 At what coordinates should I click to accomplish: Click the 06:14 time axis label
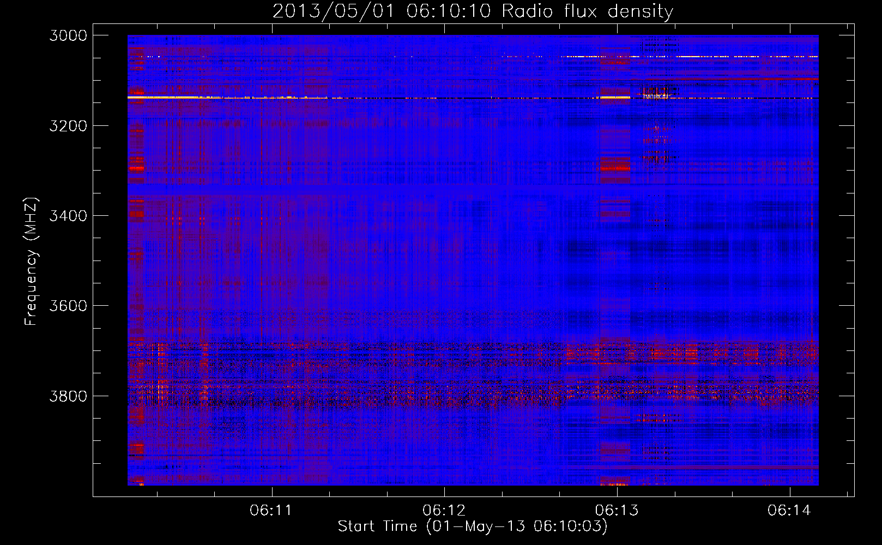pos(789,511)
